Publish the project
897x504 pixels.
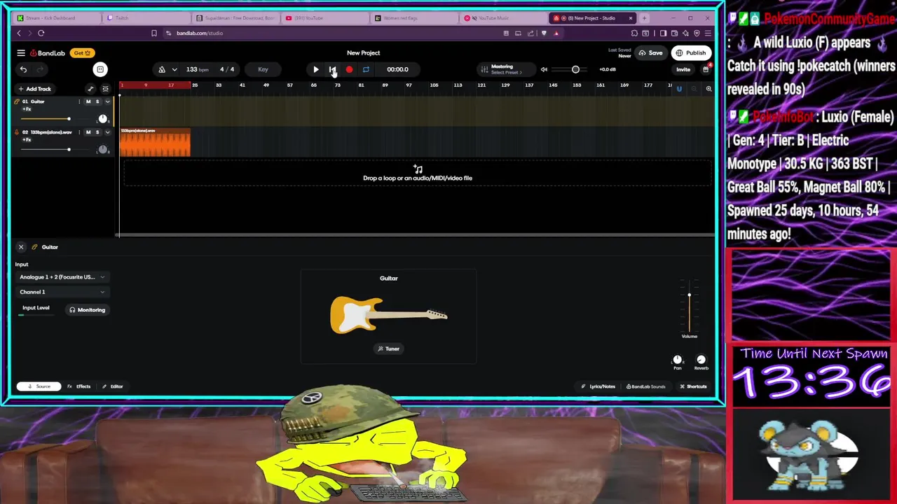pyautogui.click(x=690, y=53)
